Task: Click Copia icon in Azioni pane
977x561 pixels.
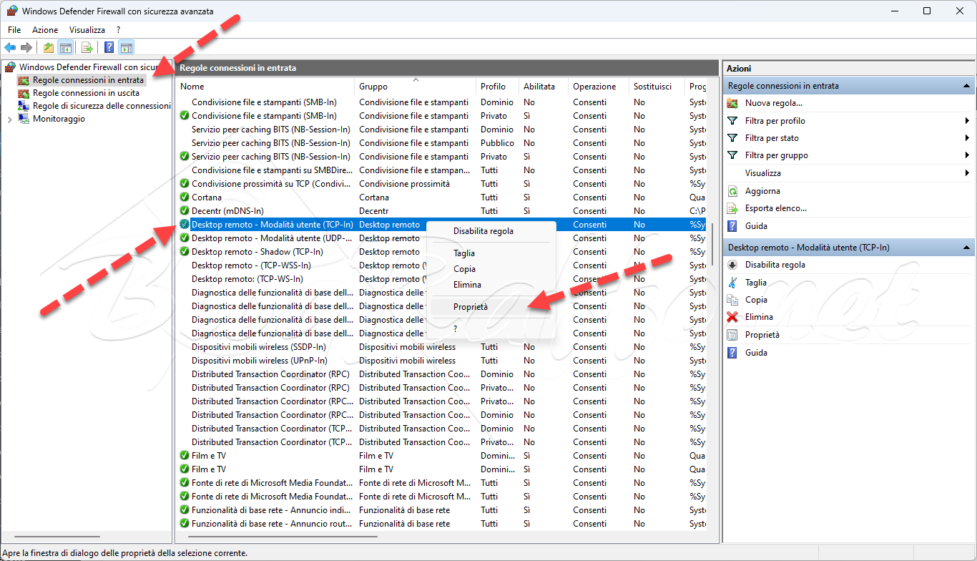Action: point(732,300)
